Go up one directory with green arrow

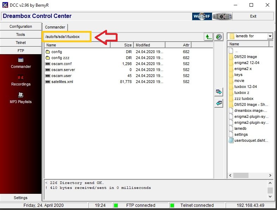click(208, 37)
